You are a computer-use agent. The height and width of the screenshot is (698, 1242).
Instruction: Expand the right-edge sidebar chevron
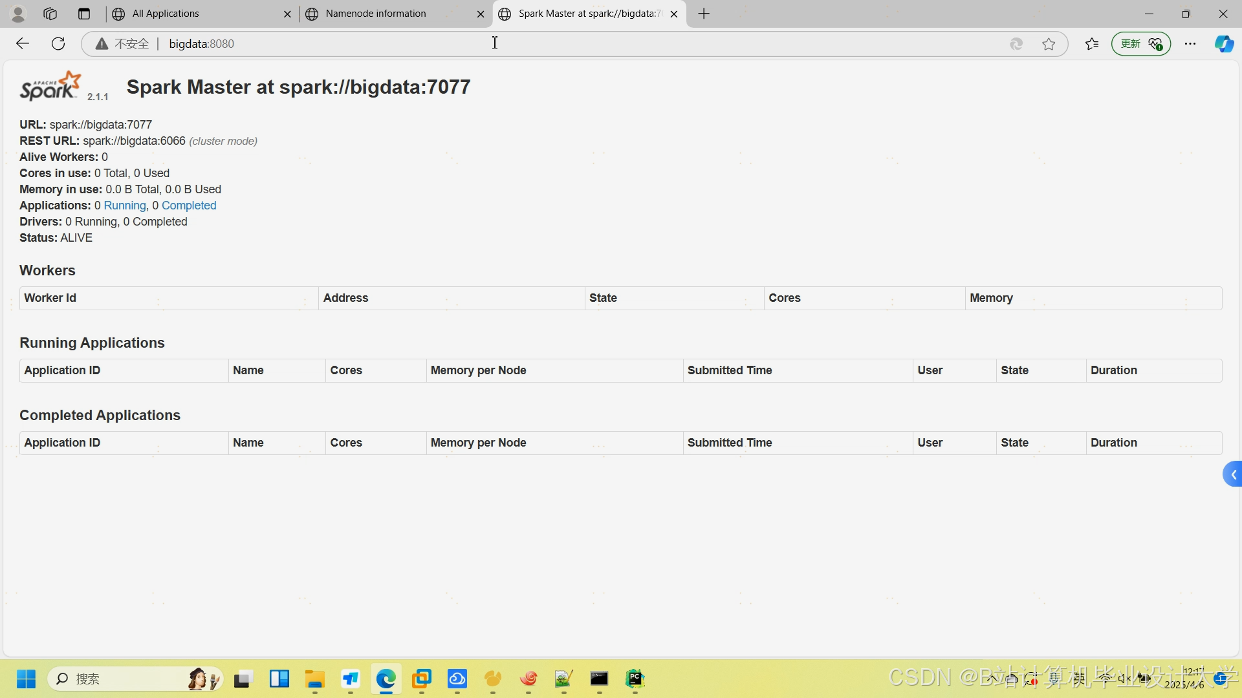point(1233,474)
